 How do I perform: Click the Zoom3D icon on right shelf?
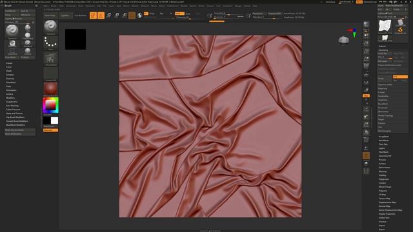(x=366, y=124)
